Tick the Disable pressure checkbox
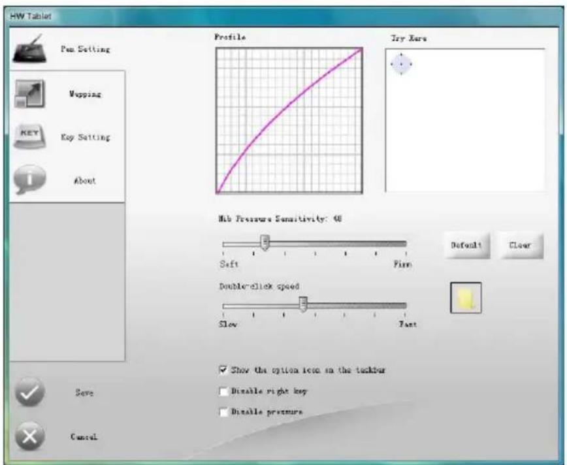This screenshot has height=465, width=567. click(223, 412)
